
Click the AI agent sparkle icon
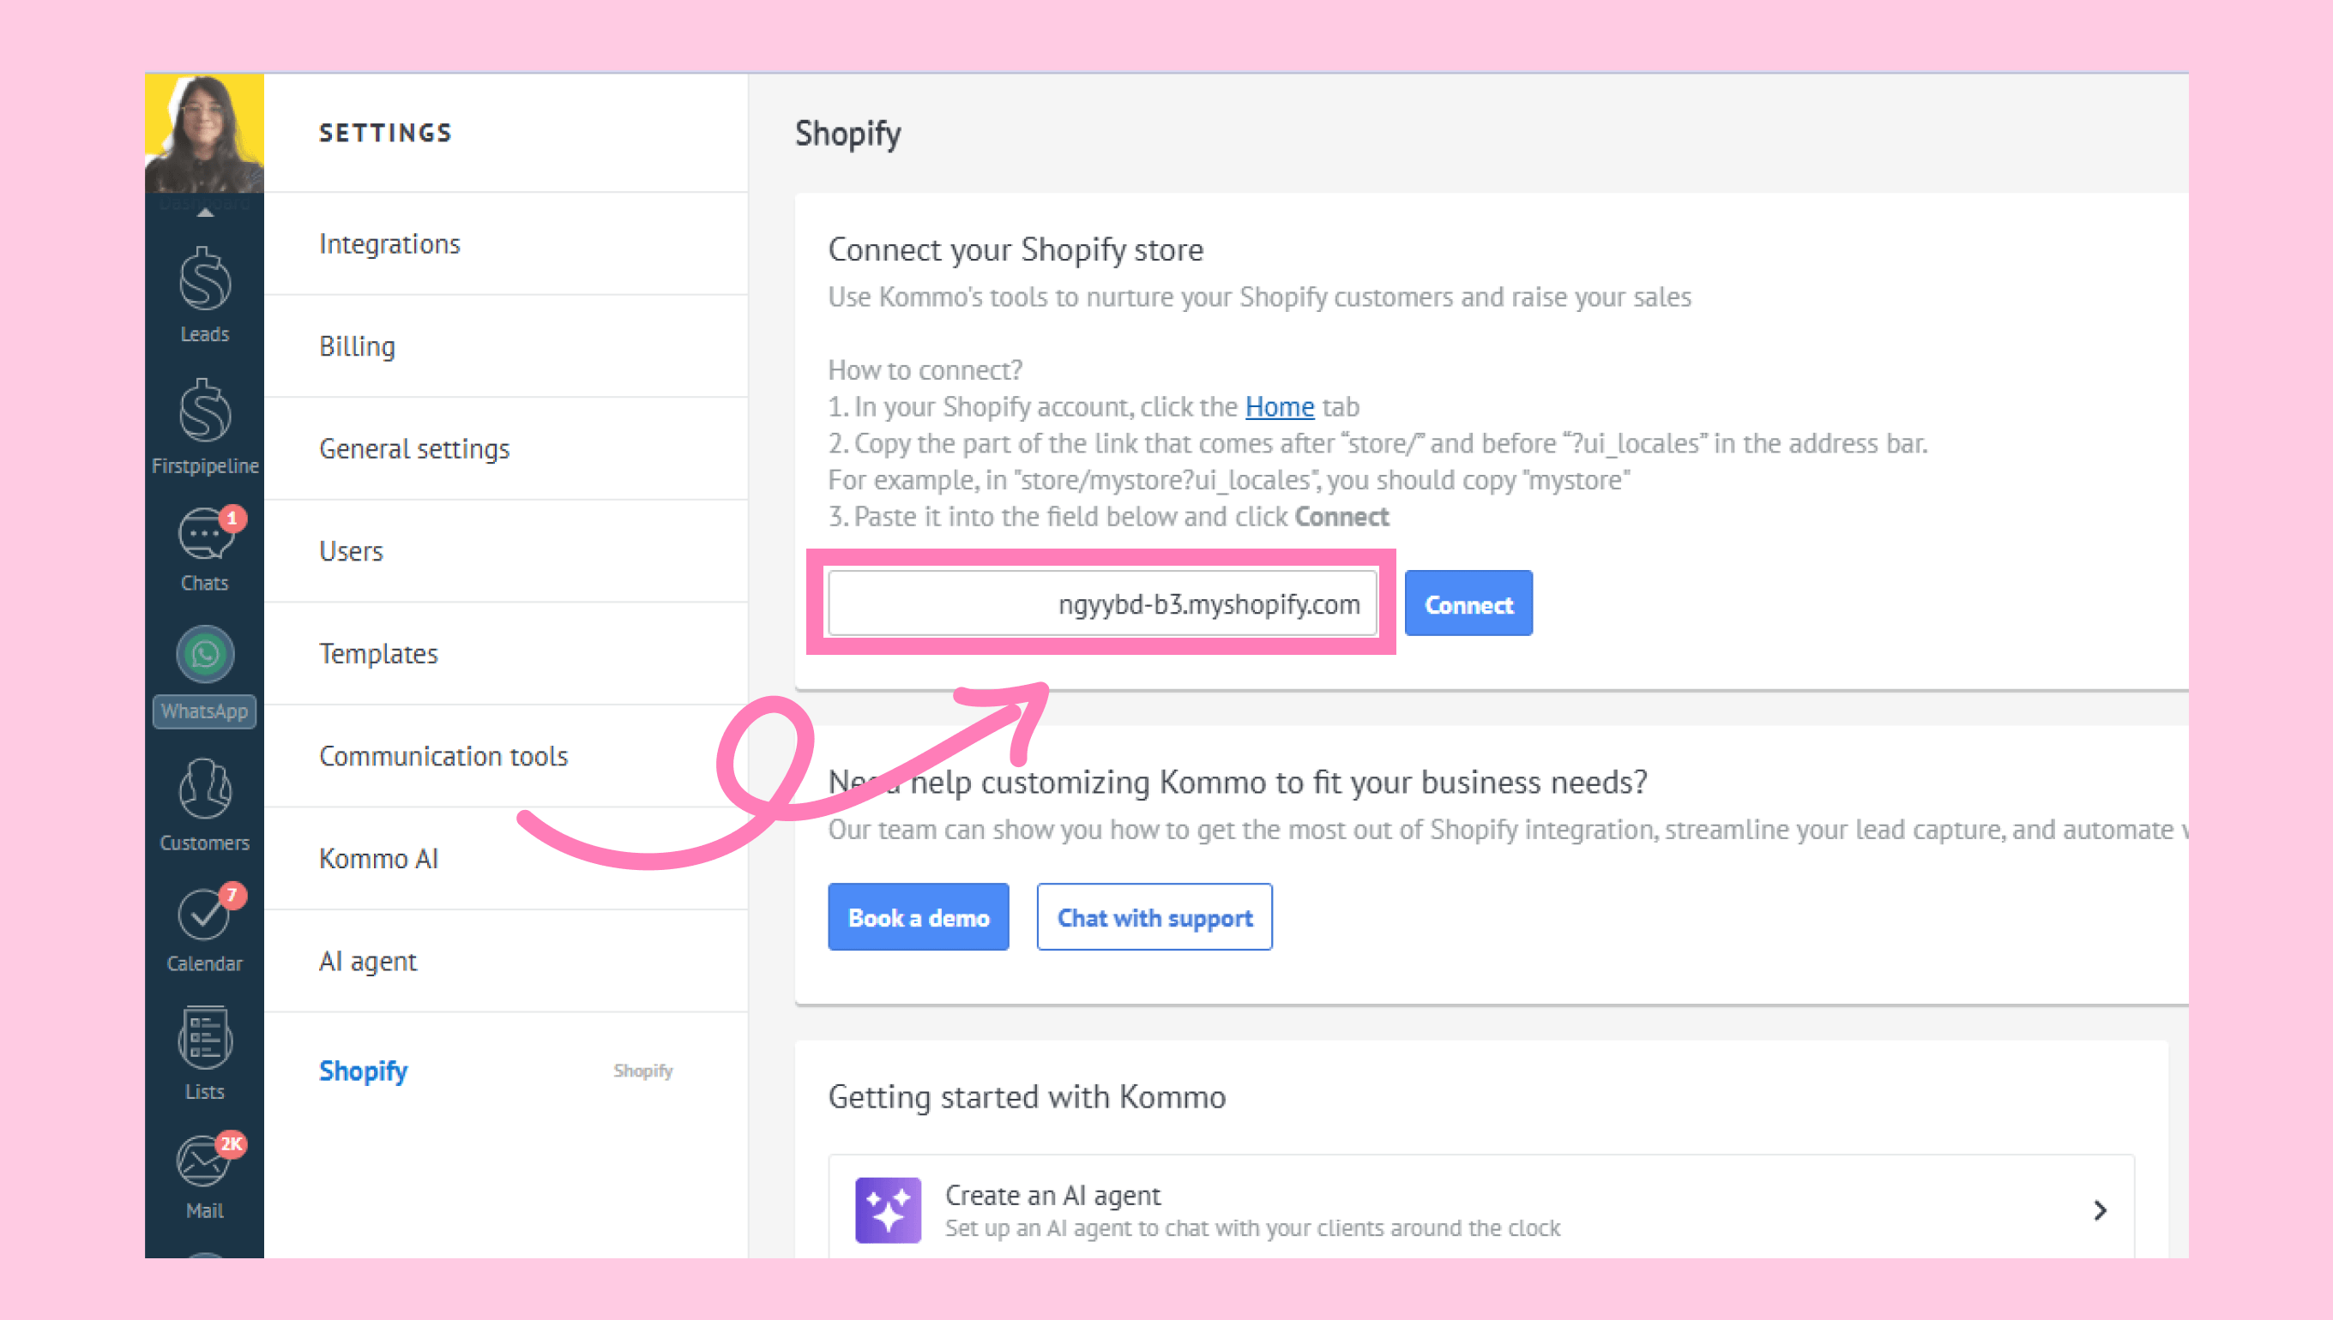(887, 1209)
